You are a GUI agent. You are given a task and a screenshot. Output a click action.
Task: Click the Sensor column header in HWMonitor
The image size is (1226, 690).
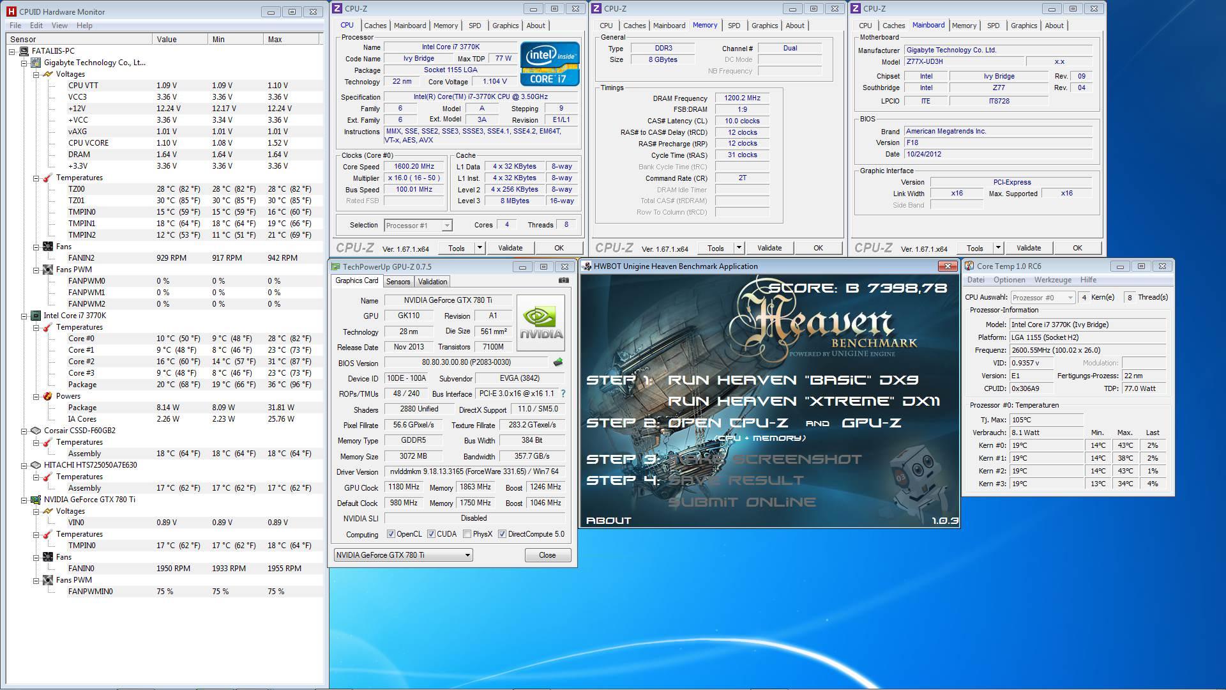[79, 39]
